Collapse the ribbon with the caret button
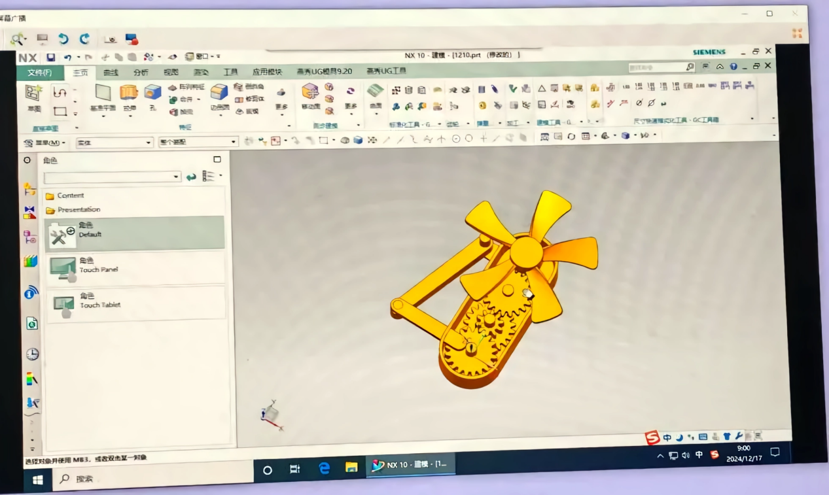This screenshot has width=829, height=495. pos(720,67)
